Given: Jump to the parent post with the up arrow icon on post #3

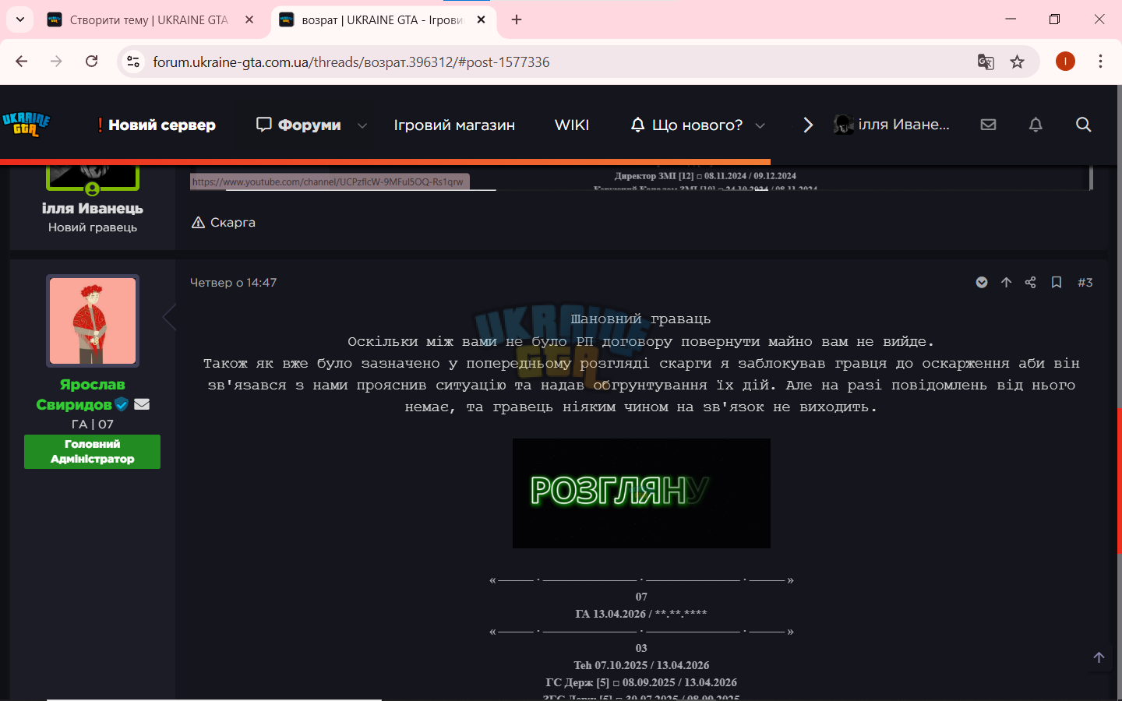Looking at the screenshot, I should [1006, 282].
